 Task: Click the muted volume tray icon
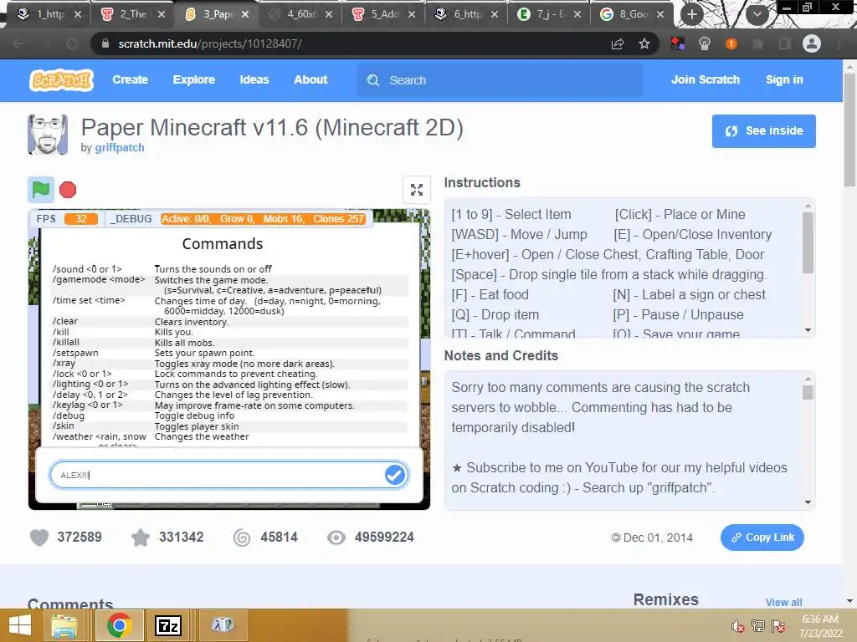[x=737, y=626]
